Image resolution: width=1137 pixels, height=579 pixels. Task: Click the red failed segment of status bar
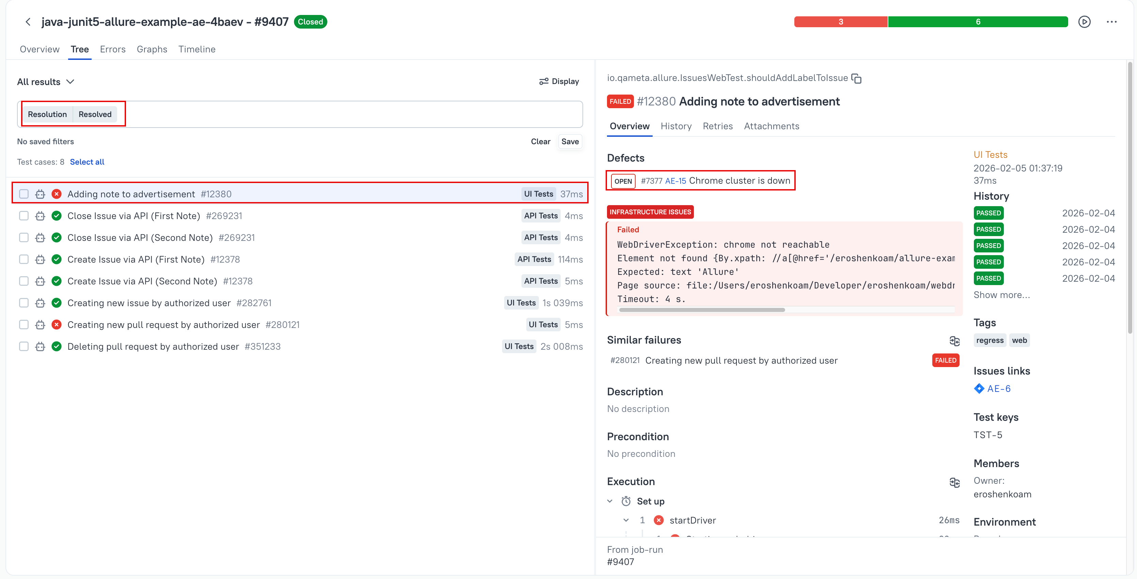[840, 22]
